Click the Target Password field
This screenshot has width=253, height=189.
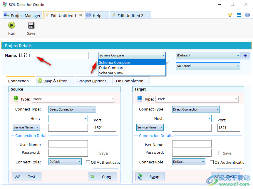192,153
